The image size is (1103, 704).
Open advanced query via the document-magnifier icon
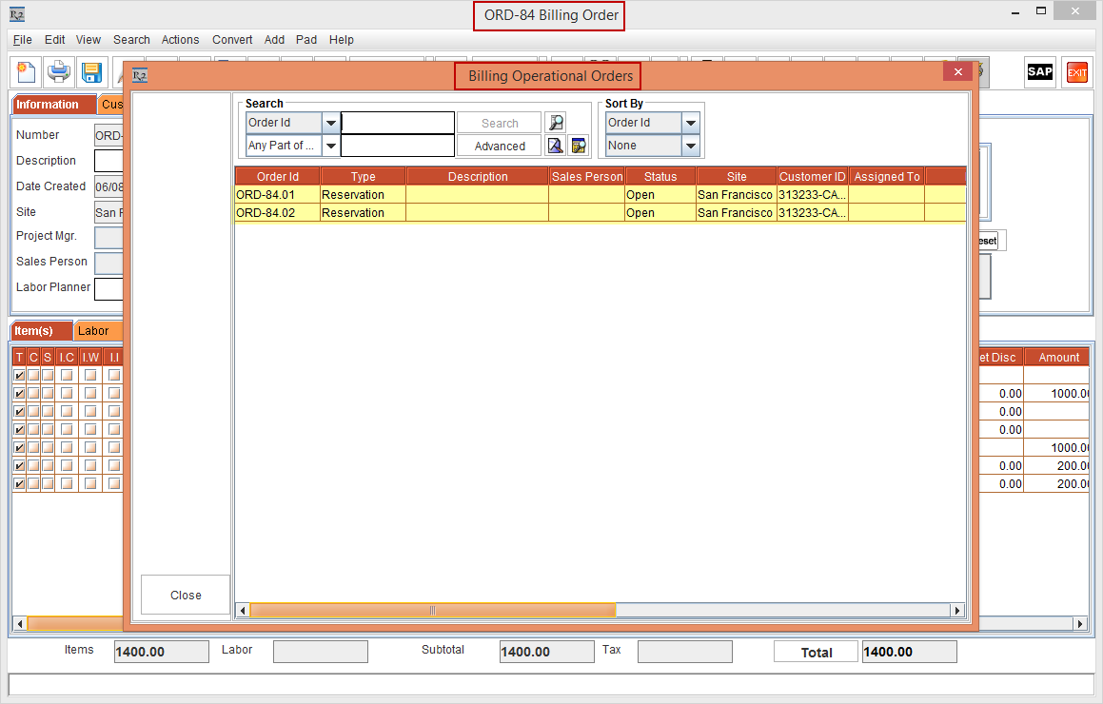(555, 145)
